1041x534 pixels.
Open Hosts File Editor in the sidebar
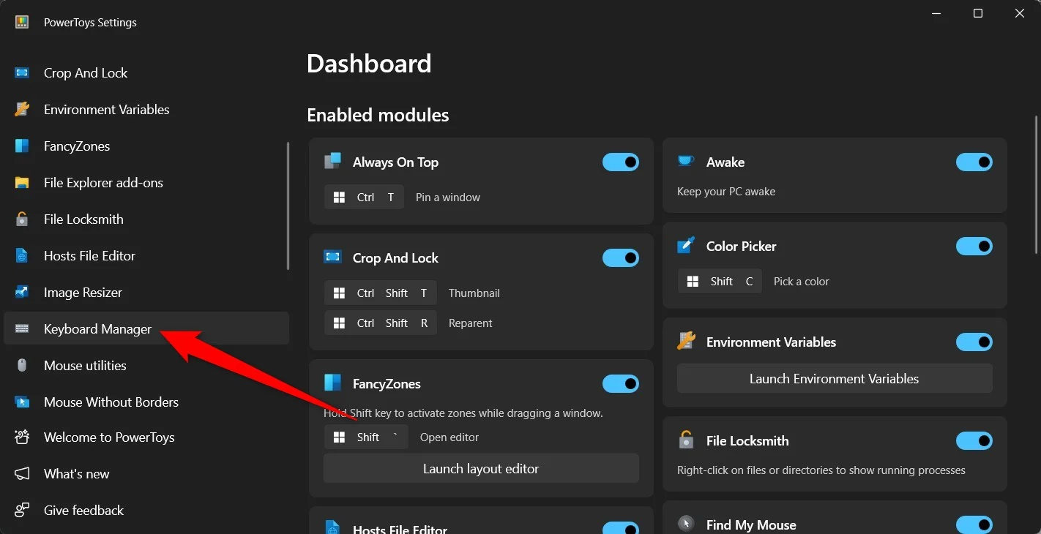pos(146,255)
